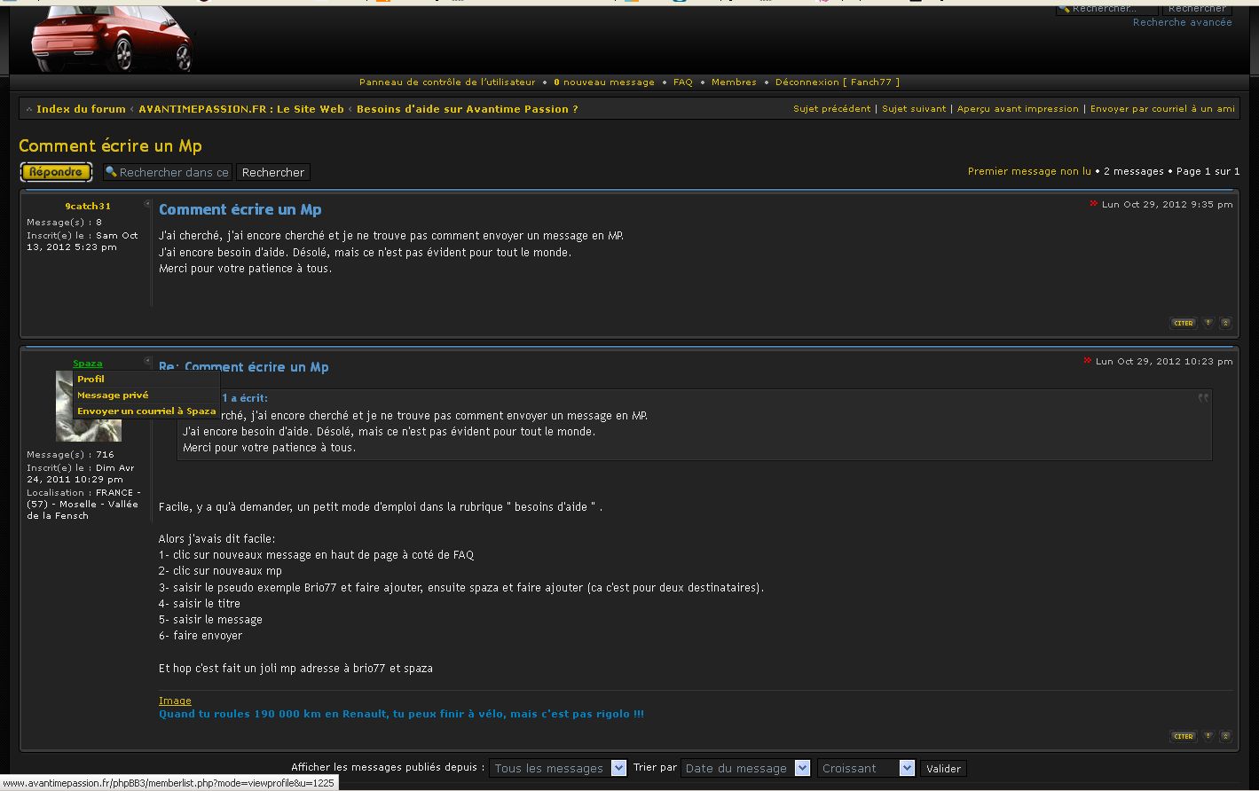Expand the 'Date du message' sort dropdown
Screen dimensions: 1259x791
[744, 768]
